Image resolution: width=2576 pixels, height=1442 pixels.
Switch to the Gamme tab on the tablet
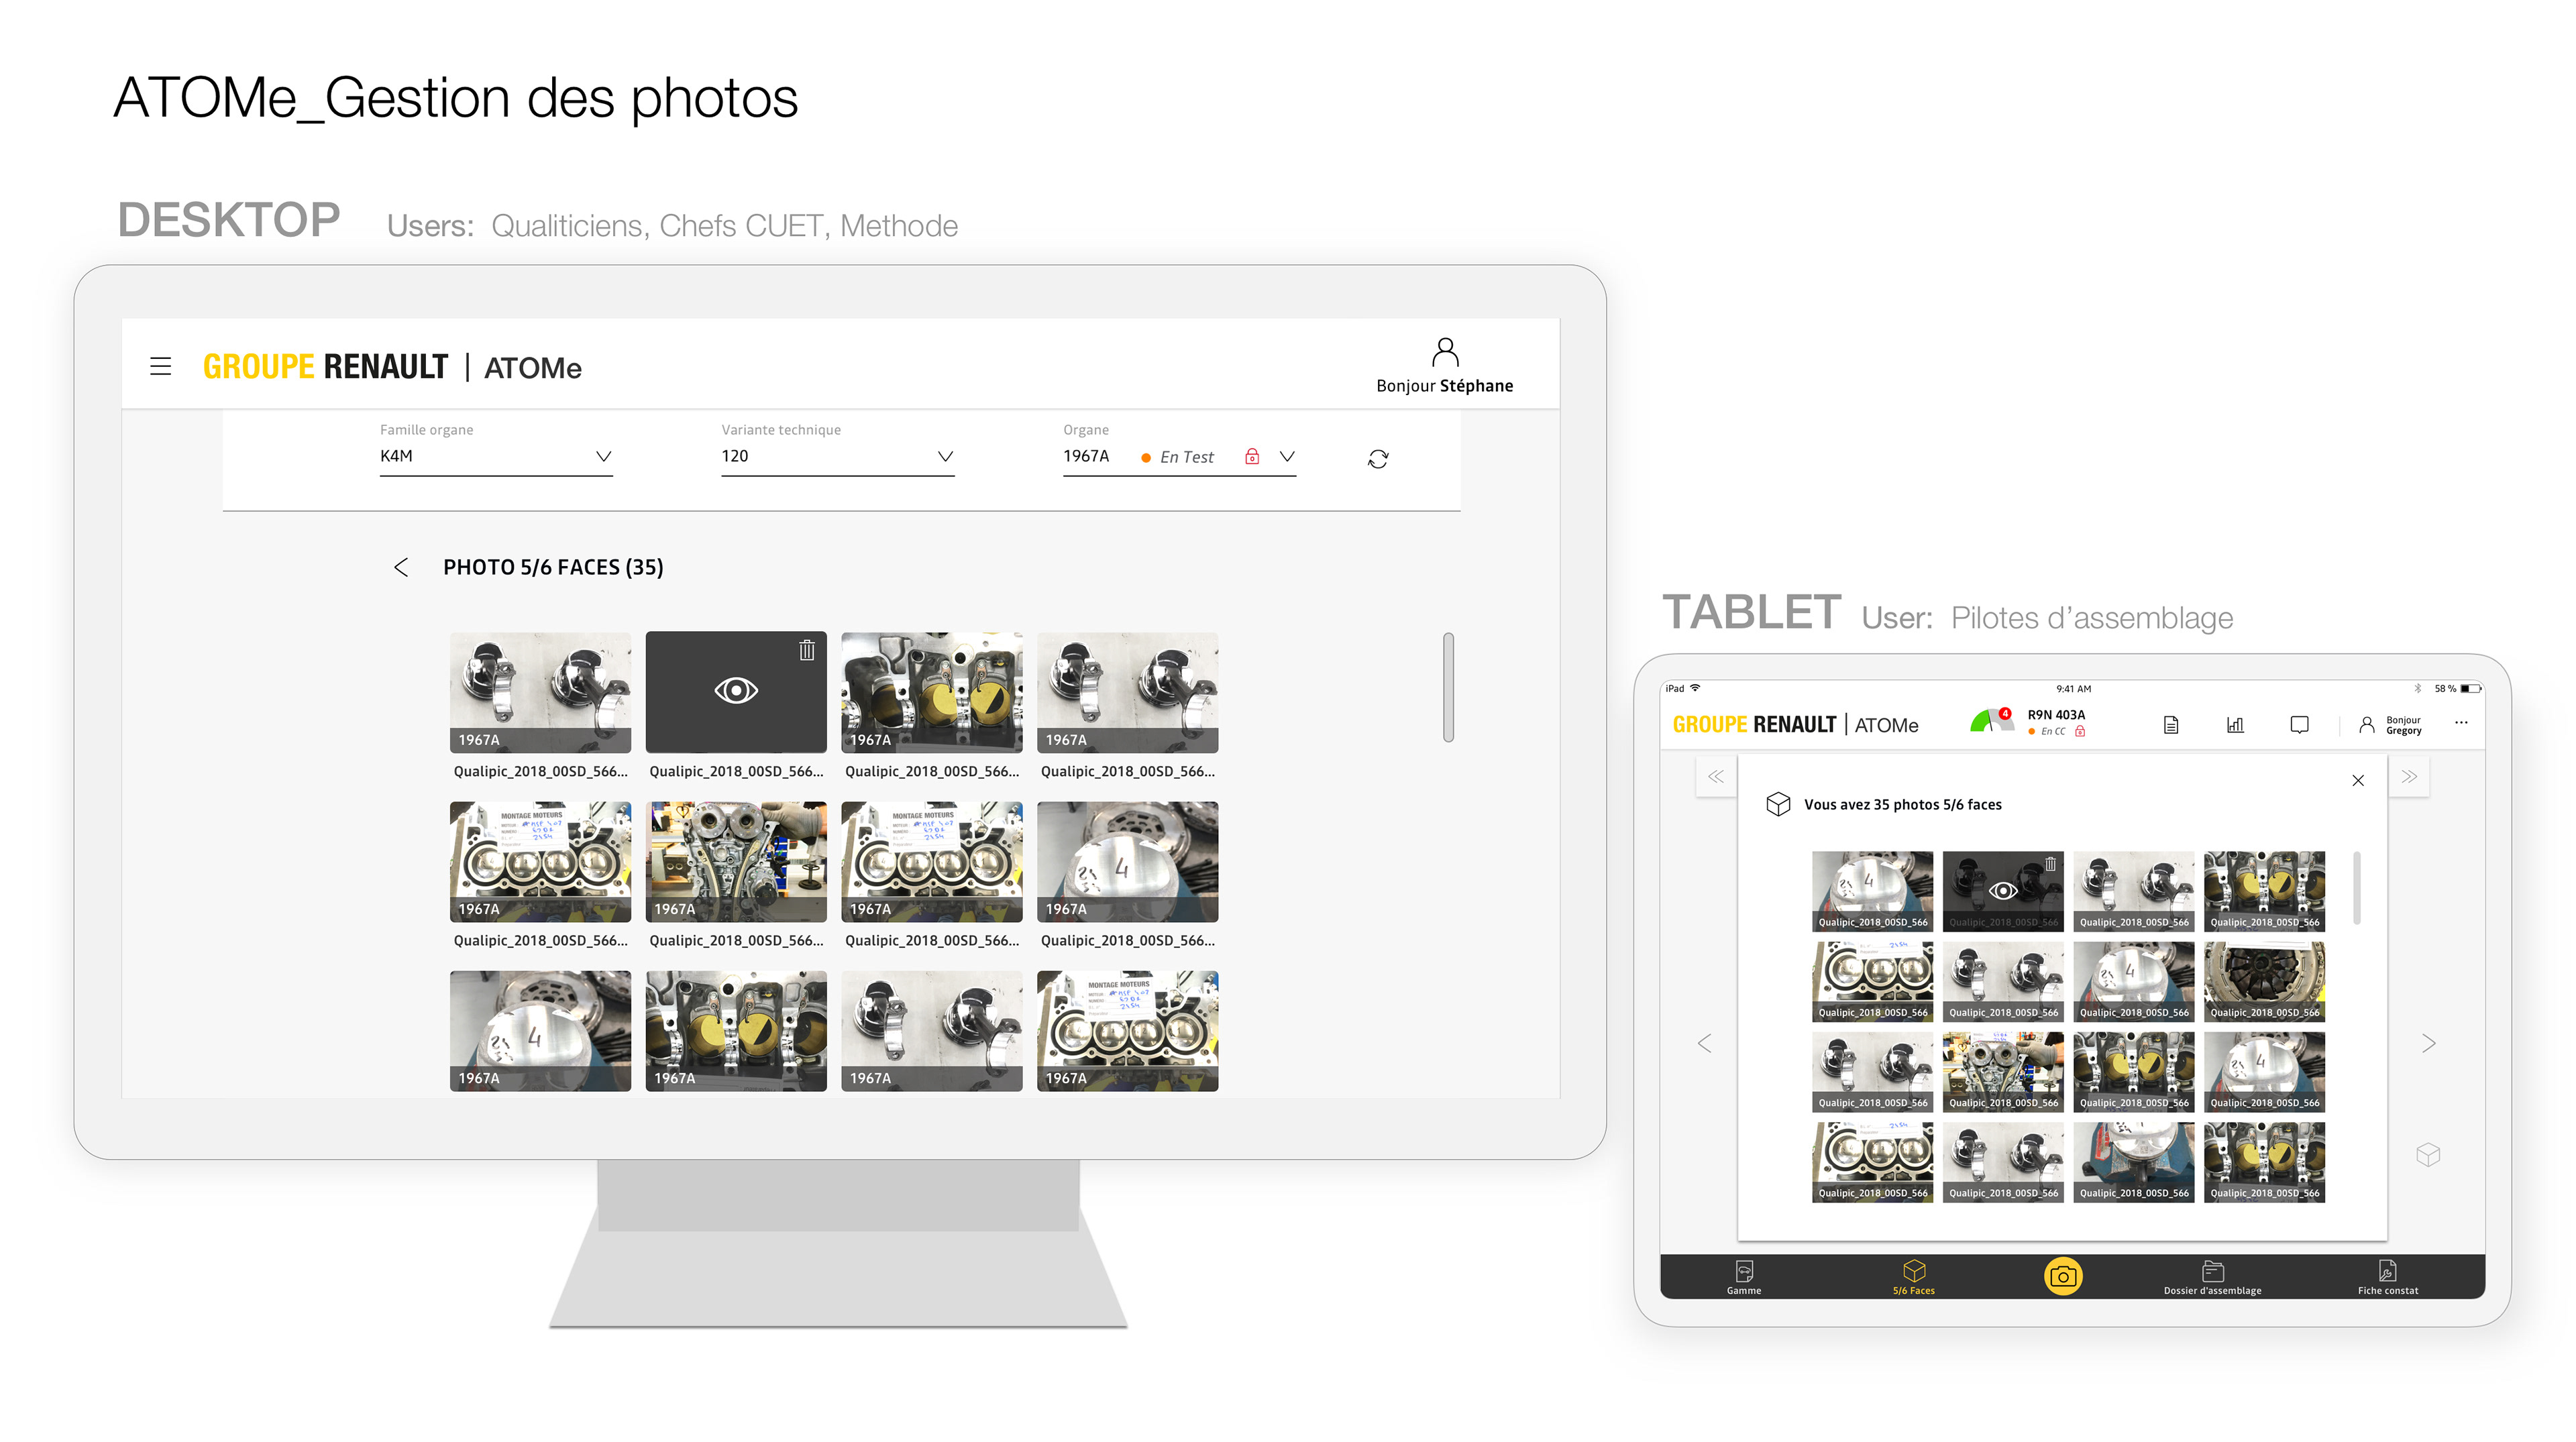click(1743, 1277)
